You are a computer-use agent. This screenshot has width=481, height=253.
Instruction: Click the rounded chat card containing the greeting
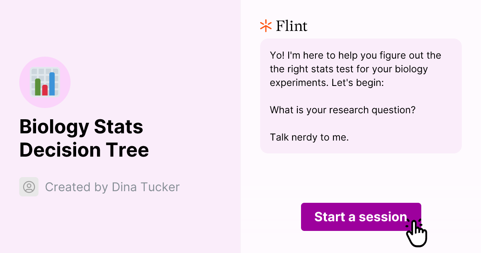361,96
